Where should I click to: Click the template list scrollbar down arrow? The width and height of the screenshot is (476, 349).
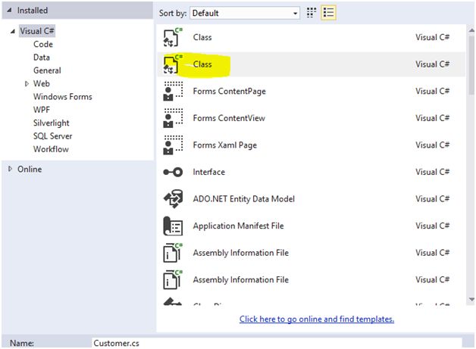(x=471, y=301)
